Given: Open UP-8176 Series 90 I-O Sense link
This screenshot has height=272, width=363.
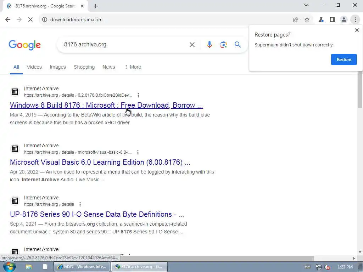Looking at the screenshot, I should tap(97, 214).
